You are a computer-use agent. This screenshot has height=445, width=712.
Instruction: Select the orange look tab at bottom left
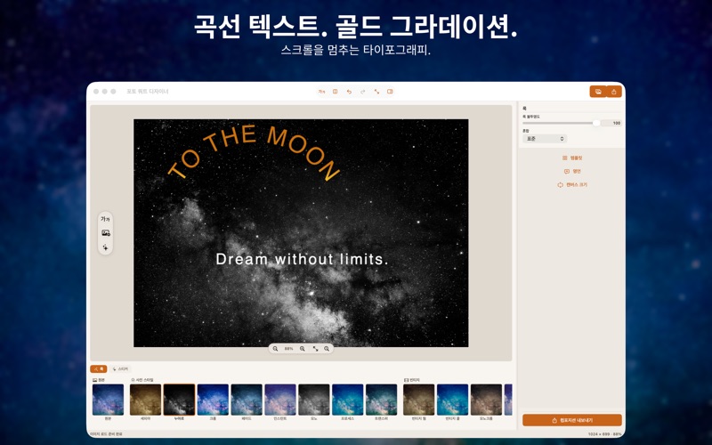99,369
